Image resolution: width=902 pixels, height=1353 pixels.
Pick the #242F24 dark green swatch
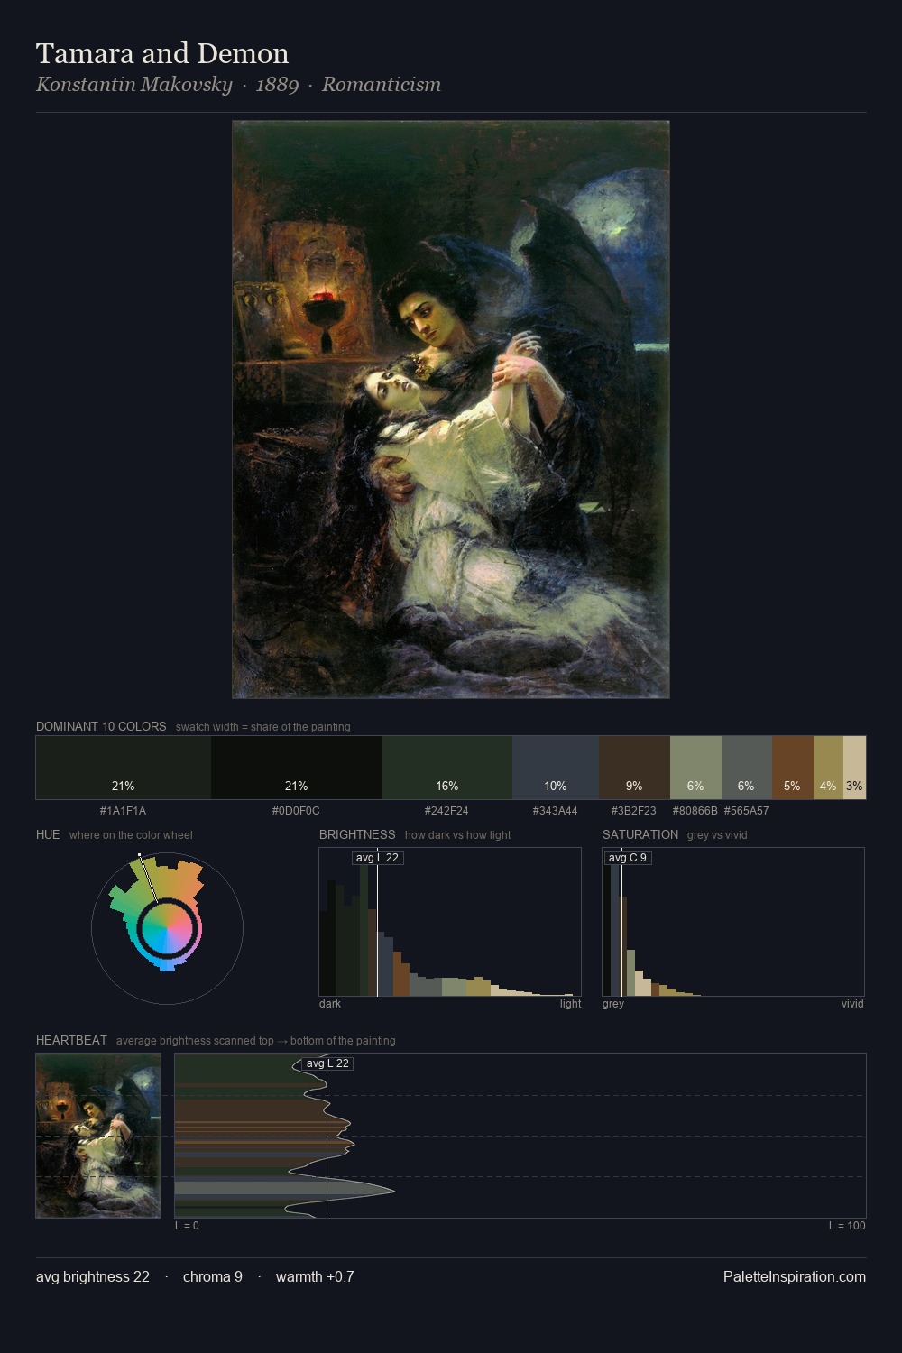pyautogui.click(x=447, y=768)
